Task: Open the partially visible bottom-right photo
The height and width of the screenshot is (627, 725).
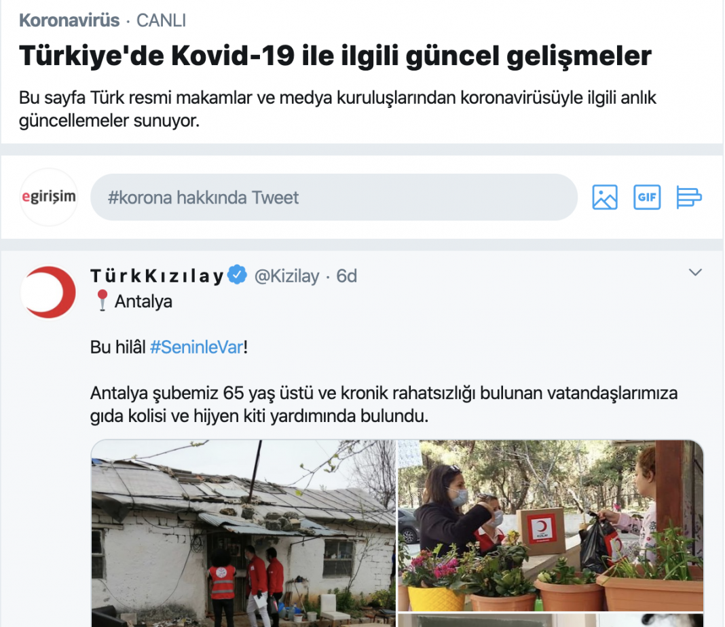Action: click(551, 620)
